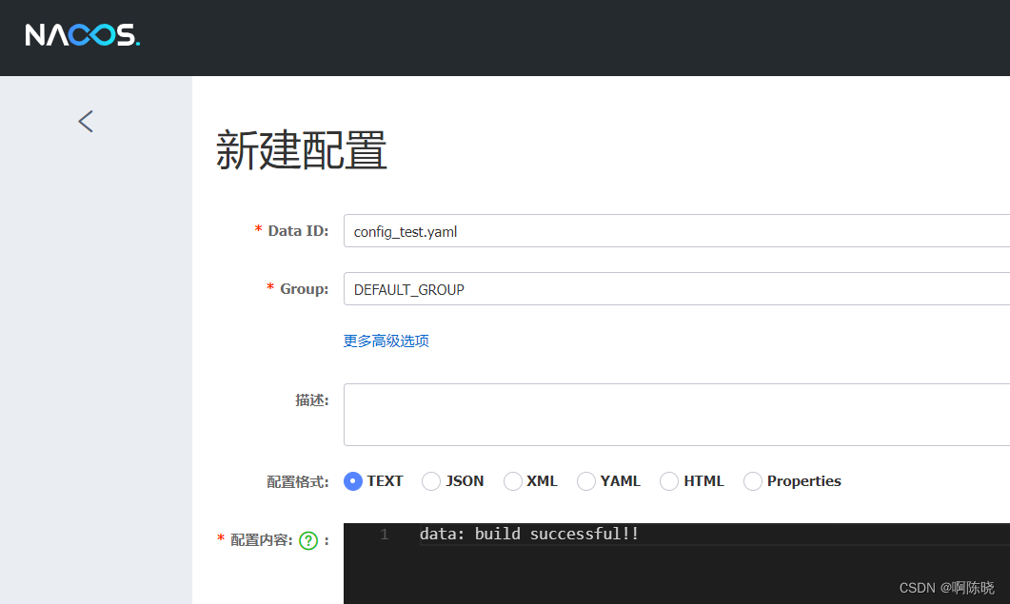1010x604 pixels.
Task: Click the Group label
Action: pyautogui.click(x=304, y=289)
